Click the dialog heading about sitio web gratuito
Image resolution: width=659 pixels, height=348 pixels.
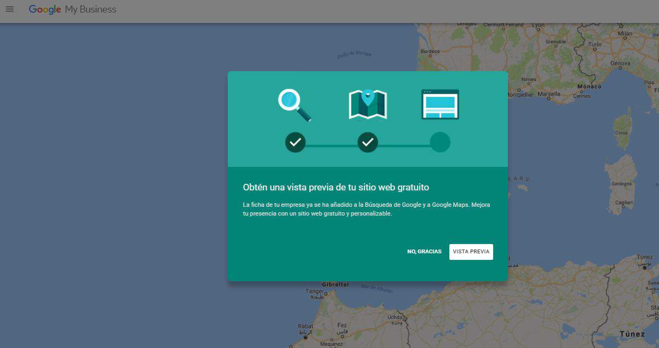click(x=336, y=187)
